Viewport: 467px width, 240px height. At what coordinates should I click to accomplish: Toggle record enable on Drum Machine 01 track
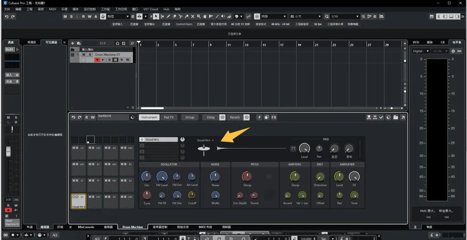[x=97, y=60]
